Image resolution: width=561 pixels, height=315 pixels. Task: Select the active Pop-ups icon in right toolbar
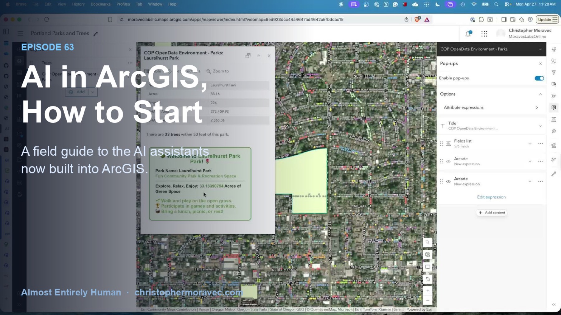click(554, 107)
